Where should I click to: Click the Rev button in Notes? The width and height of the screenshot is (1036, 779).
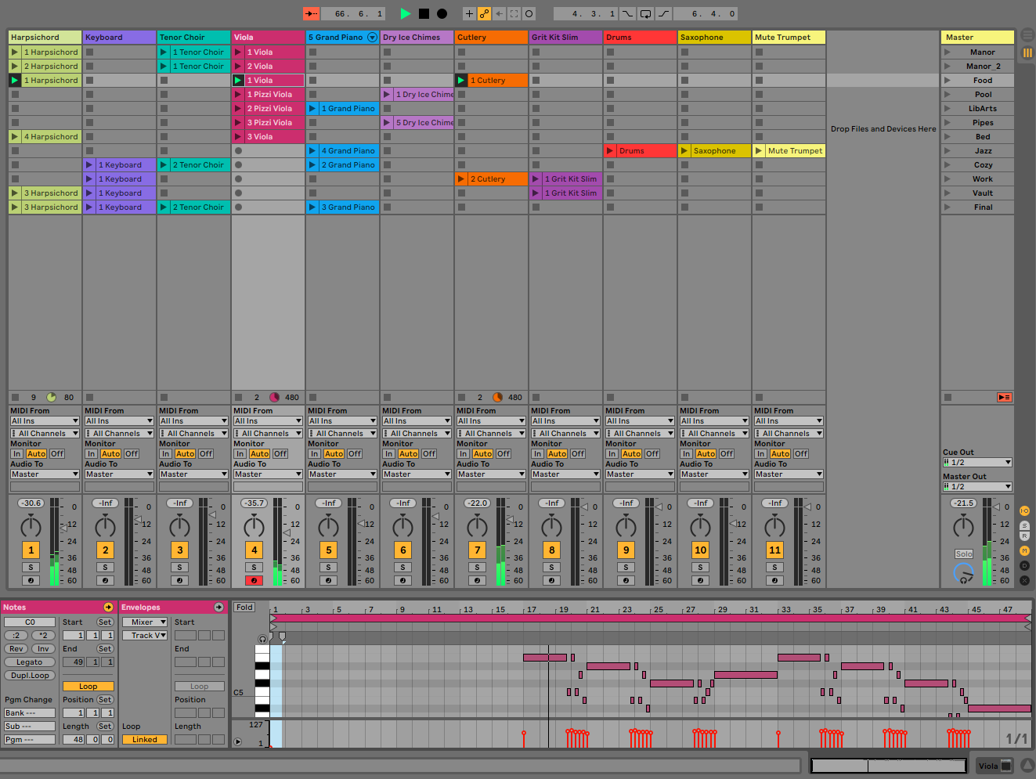[16, 648]
